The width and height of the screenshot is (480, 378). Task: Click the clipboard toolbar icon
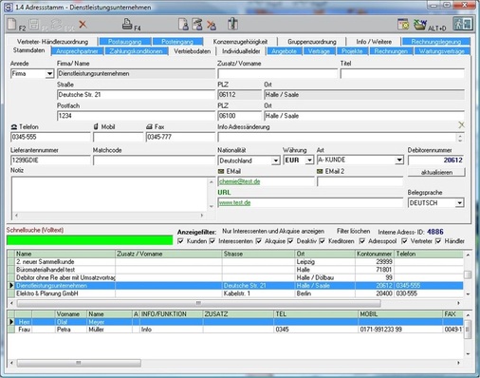click(x=232, y=24)
